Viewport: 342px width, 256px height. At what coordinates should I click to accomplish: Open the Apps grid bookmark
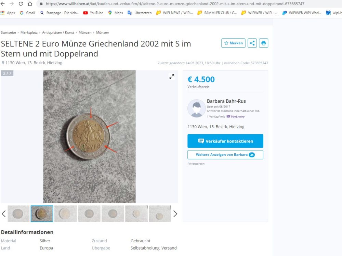(x=8, y=13)
